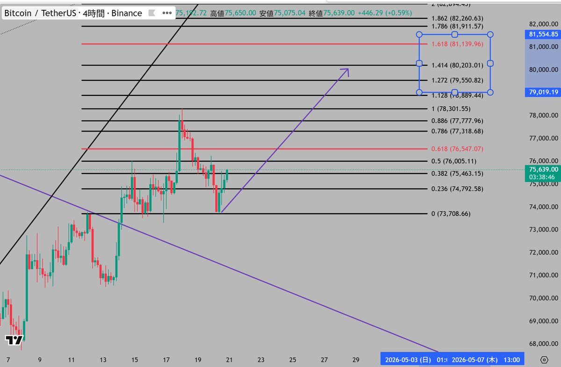Click the 81,554.85 price axis tag

(542, 34)
